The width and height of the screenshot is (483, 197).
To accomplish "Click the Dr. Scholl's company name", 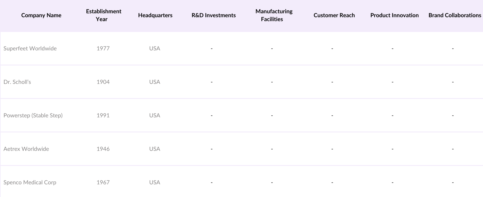I will [17, 82].
